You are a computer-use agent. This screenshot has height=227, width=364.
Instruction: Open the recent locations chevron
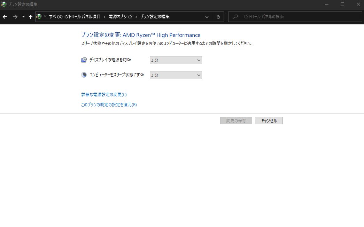(23, 17)
